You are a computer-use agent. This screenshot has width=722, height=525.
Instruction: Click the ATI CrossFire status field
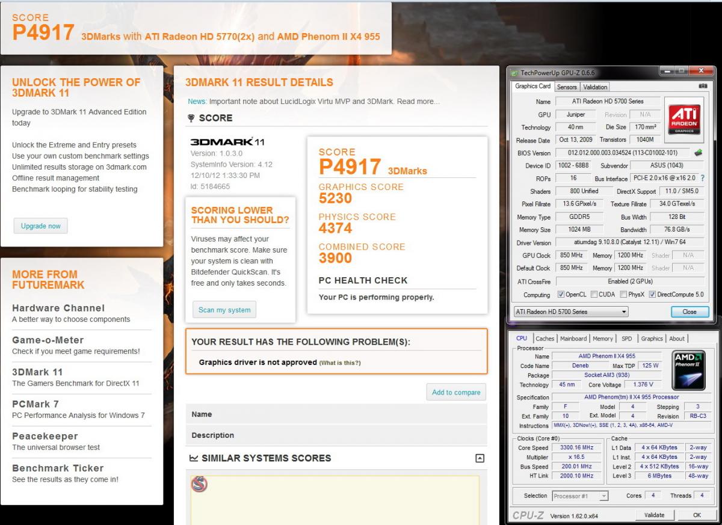point(631,281)
